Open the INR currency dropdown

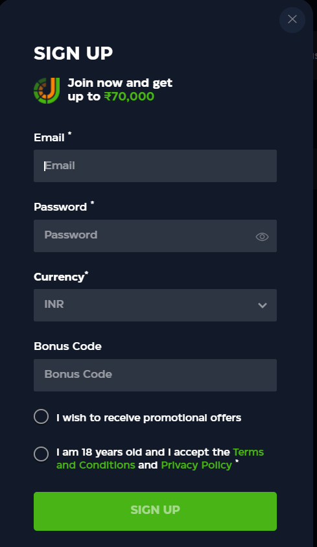point(155,305)
